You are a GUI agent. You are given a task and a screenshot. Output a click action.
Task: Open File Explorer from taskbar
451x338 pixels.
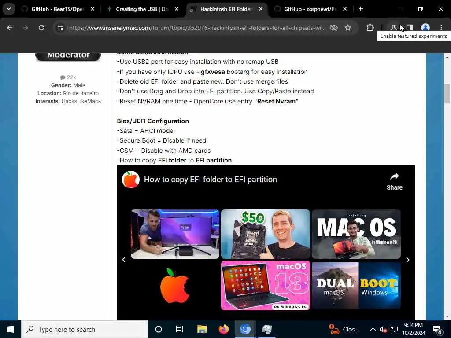pyautogui.click(x=202, y=329)
